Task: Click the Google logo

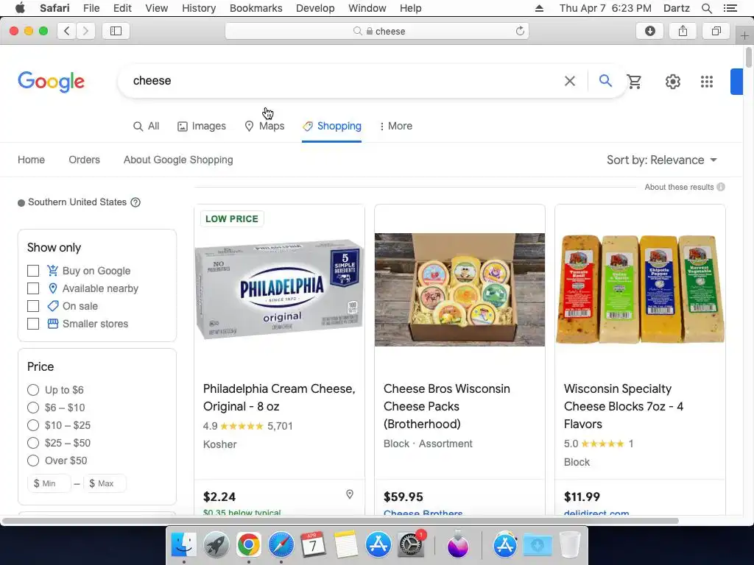Action: click(51, 82)
